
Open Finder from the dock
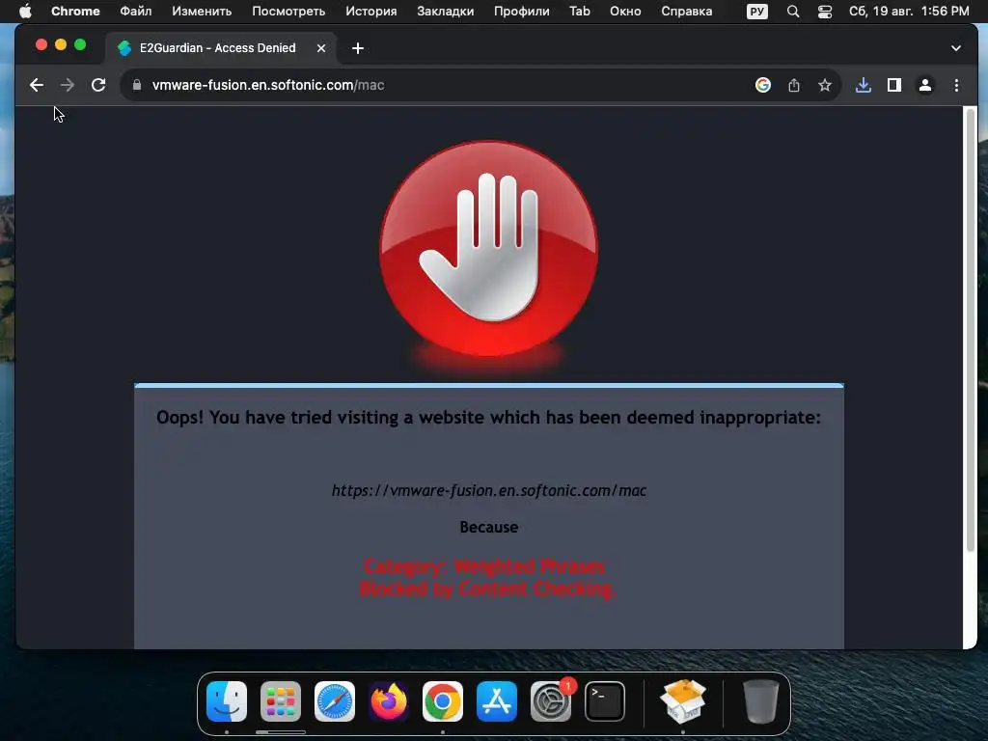[227, 701]
